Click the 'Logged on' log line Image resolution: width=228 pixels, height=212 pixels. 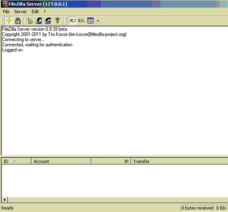point(12,50)
